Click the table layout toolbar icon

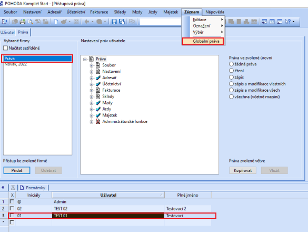272,22
